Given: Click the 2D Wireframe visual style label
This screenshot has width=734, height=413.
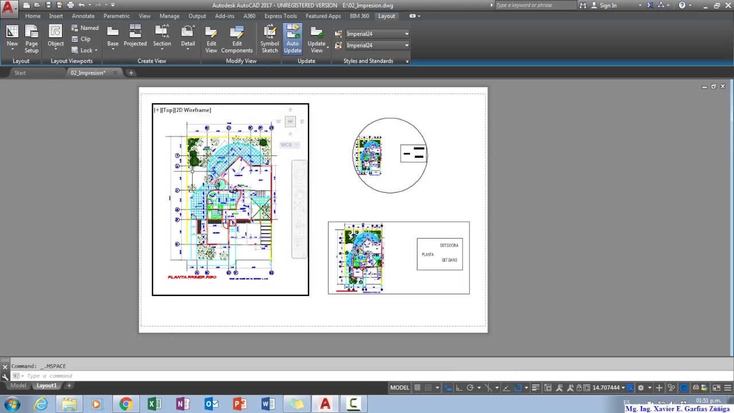Looking at the screenshot, I should [193, 110].
